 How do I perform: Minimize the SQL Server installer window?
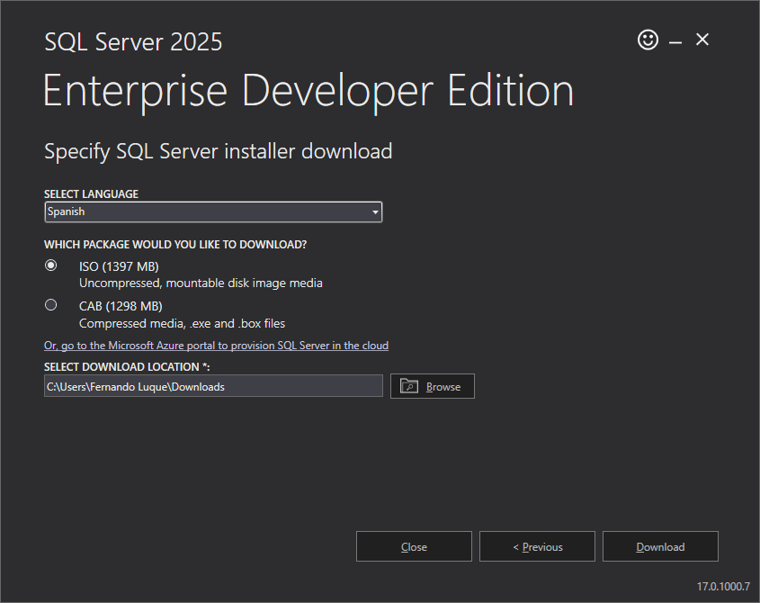point(675,42)
